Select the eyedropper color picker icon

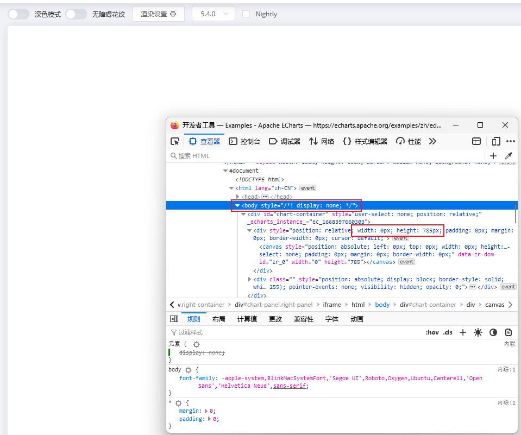click(509, 156)
